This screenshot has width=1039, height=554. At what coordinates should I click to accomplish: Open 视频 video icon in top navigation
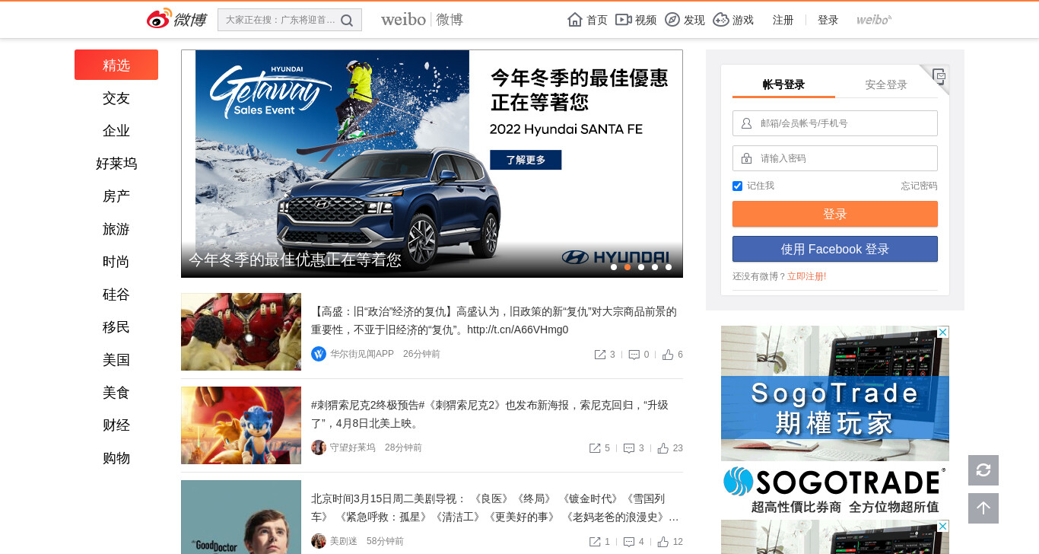coord(624,20)
